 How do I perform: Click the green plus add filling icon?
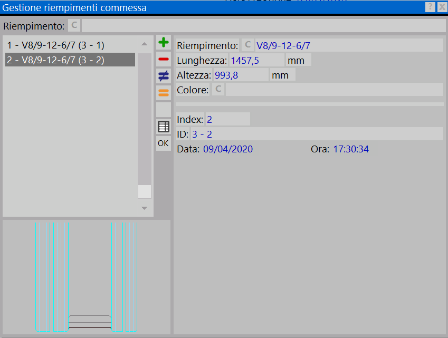point(164,43)
